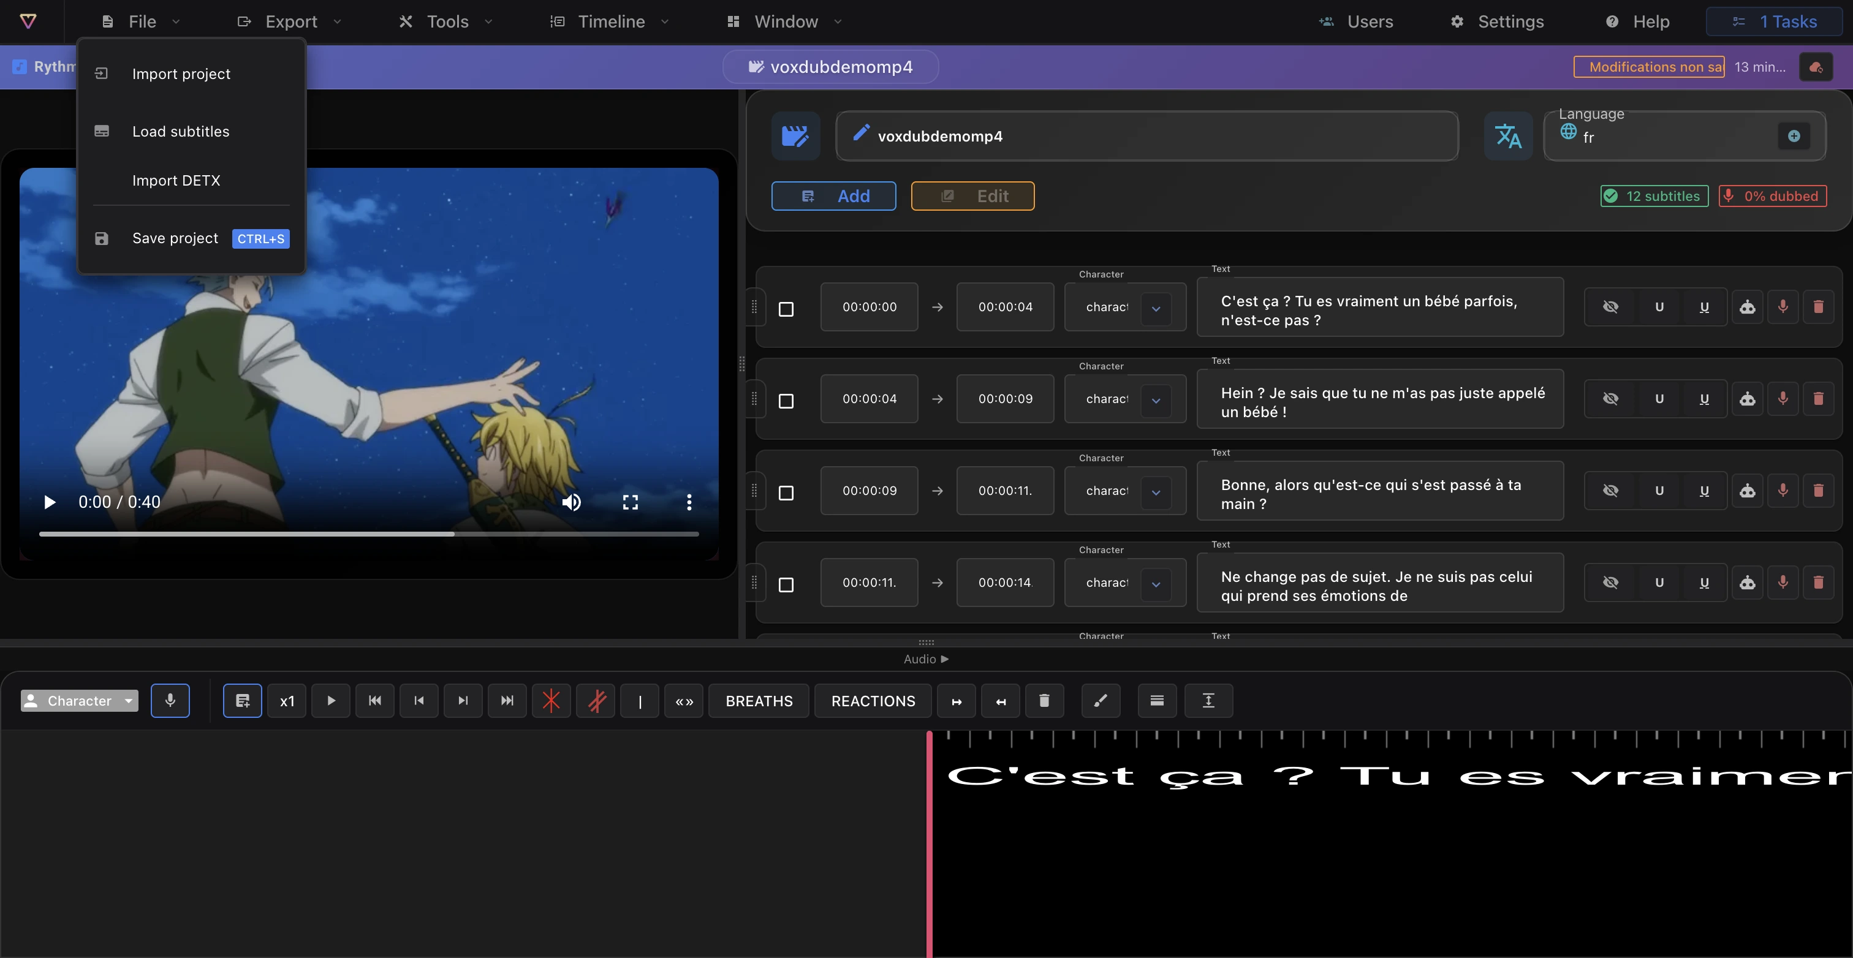Click the add language plus icon
1853x958 pixels.
pyautogui.click(x=1794, y=136)
